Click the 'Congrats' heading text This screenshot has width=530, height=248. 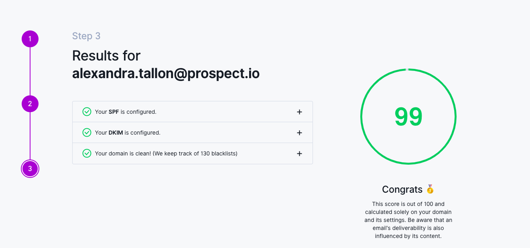[402, 189]
